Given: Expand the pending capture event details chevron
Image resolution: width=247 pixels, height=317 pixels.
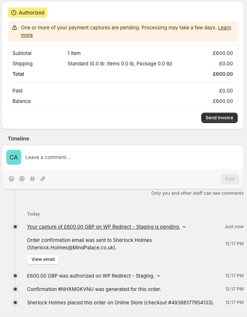Looking at the screenshot, I should click(x=184, y=227).
